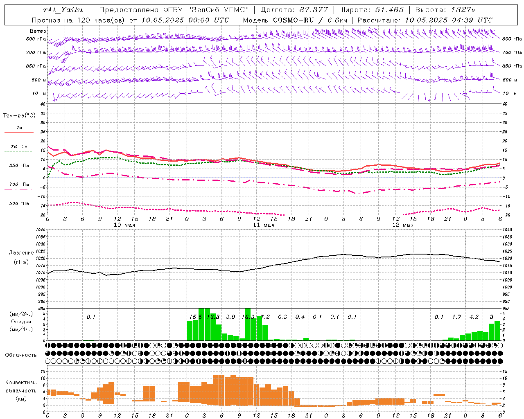Select the Высота: 1327м field

(445, 10)
